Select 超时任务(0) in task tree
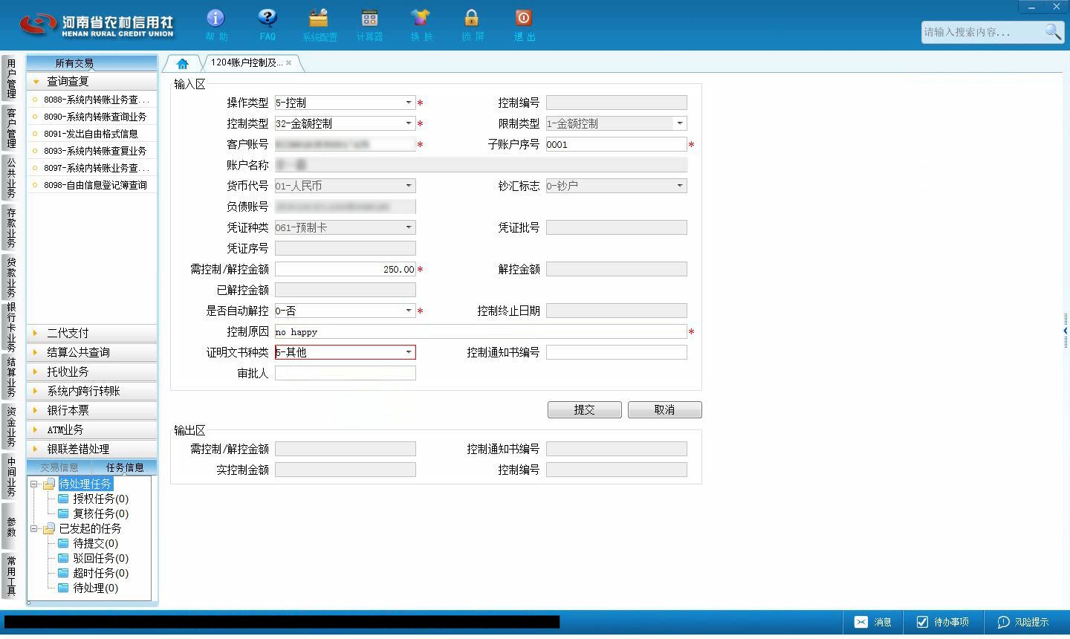The height and width of the screenshot is (639, 1070). tap(100, 573)
